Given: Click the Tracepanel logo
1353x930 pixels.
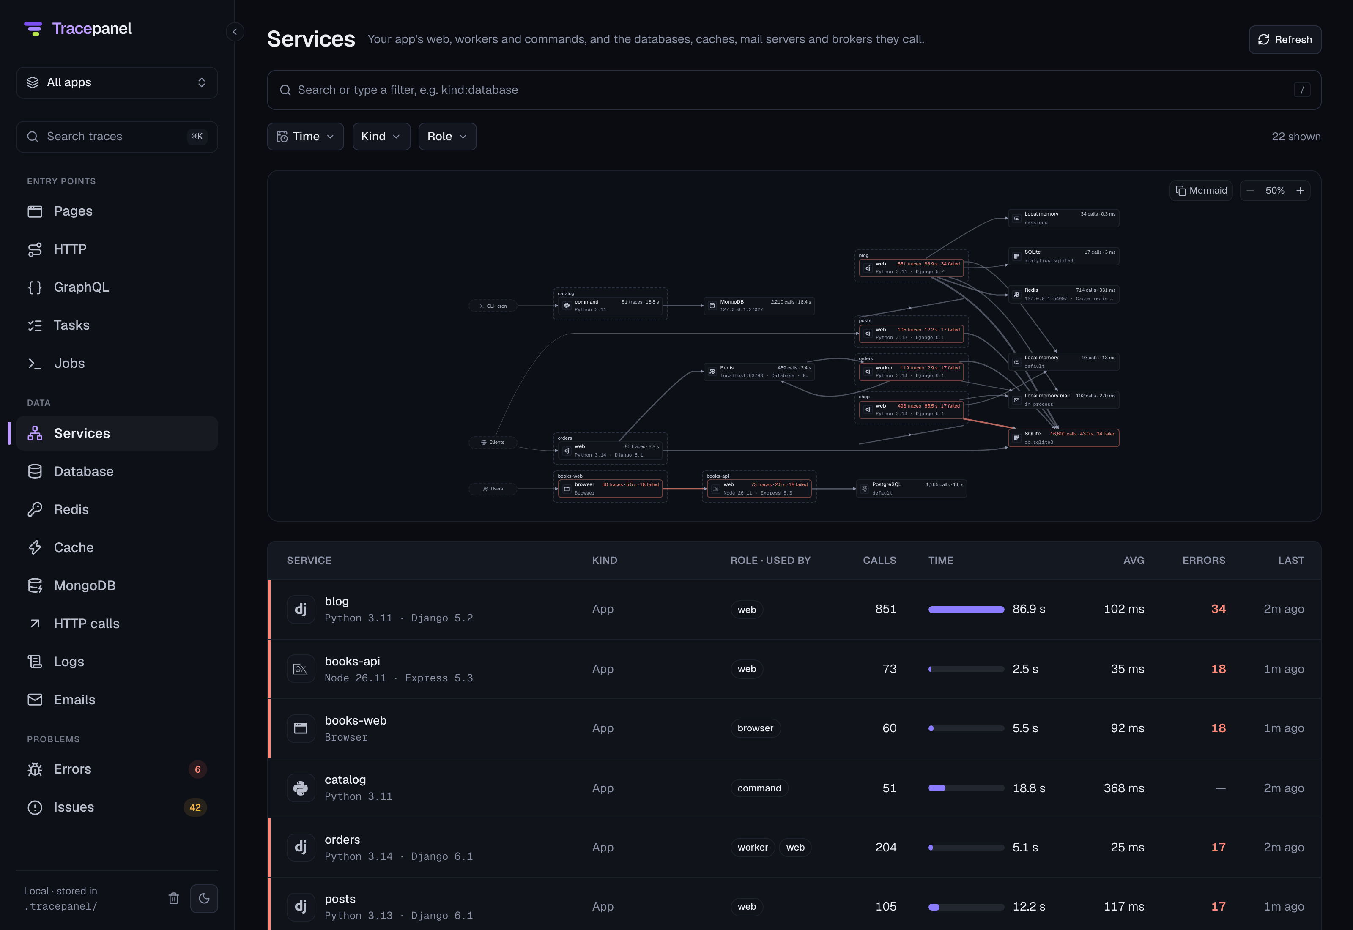Looking at the screenshot, I should pos(77,29).
